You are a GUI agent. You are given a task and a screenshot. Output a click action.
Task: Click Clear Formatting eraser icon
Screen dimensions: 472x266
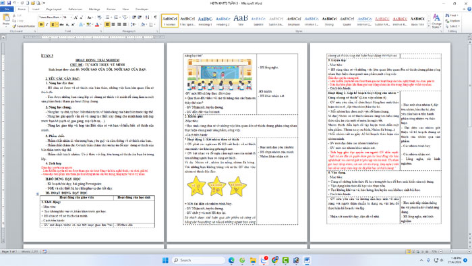99,18
